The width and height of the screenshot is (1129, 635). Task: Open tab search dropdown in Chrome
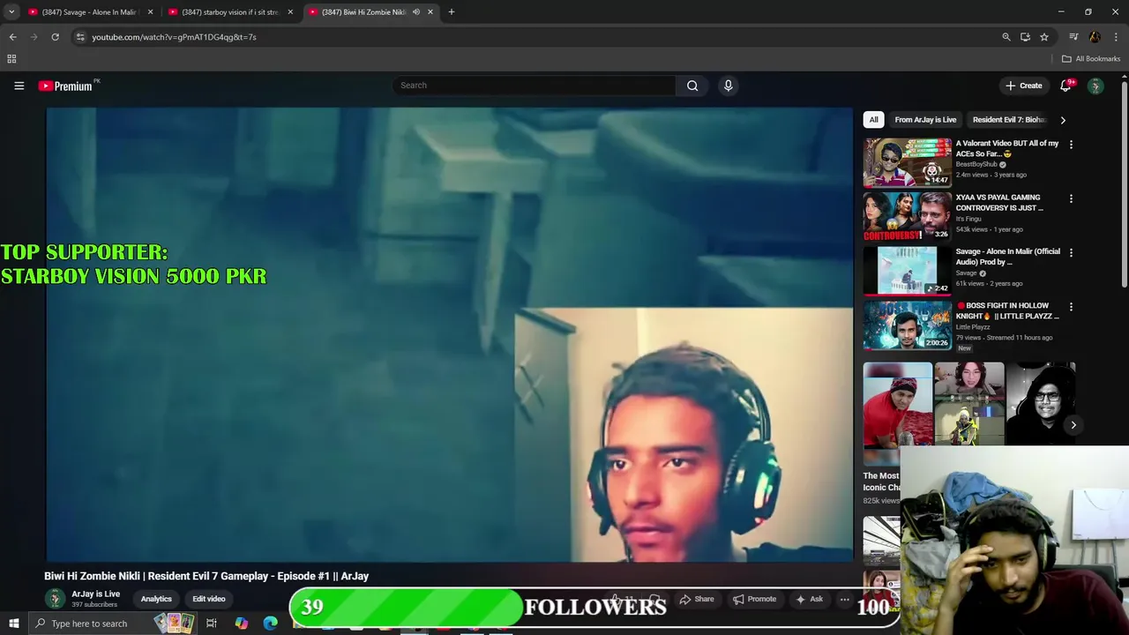click(11, 12)
